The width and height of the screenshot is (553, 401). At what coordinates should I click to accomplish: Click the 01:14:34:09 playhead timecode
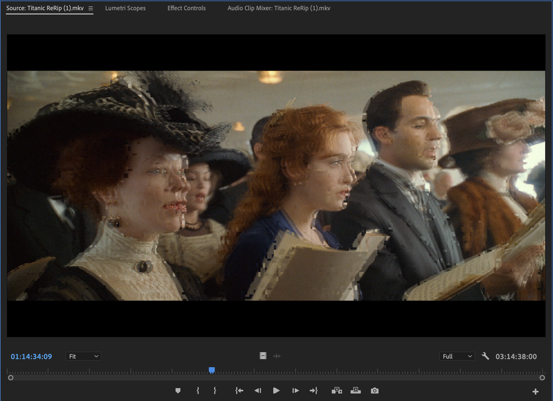[x=32, y=356]
